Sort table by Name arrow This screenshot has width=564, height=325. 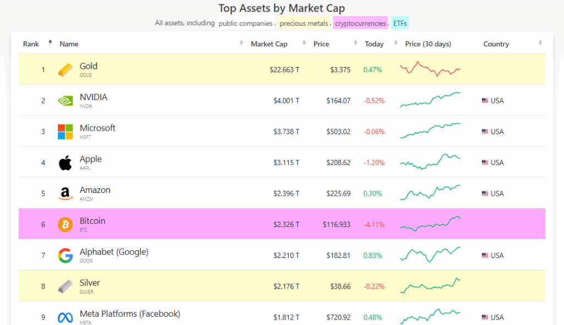click(x=241, y=42)
